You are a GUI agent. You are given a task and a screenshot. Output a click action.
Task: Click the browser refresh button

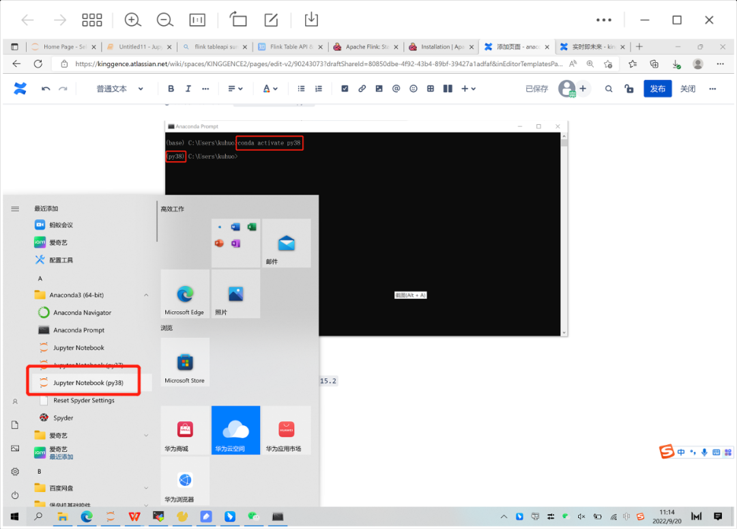point(38,64)
